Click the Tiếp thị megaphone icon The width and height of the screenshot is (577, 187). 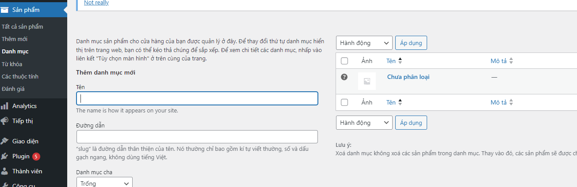coord(5,121)
